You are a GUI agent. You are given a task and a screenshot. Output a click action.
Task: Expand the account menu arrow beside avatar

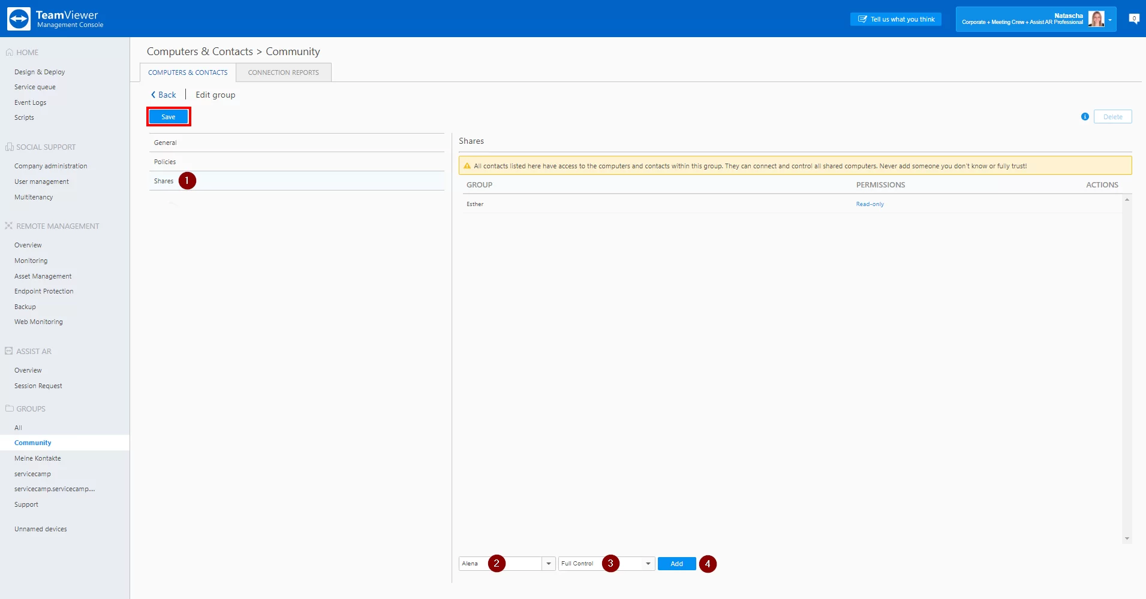(x=1110, y=20)
